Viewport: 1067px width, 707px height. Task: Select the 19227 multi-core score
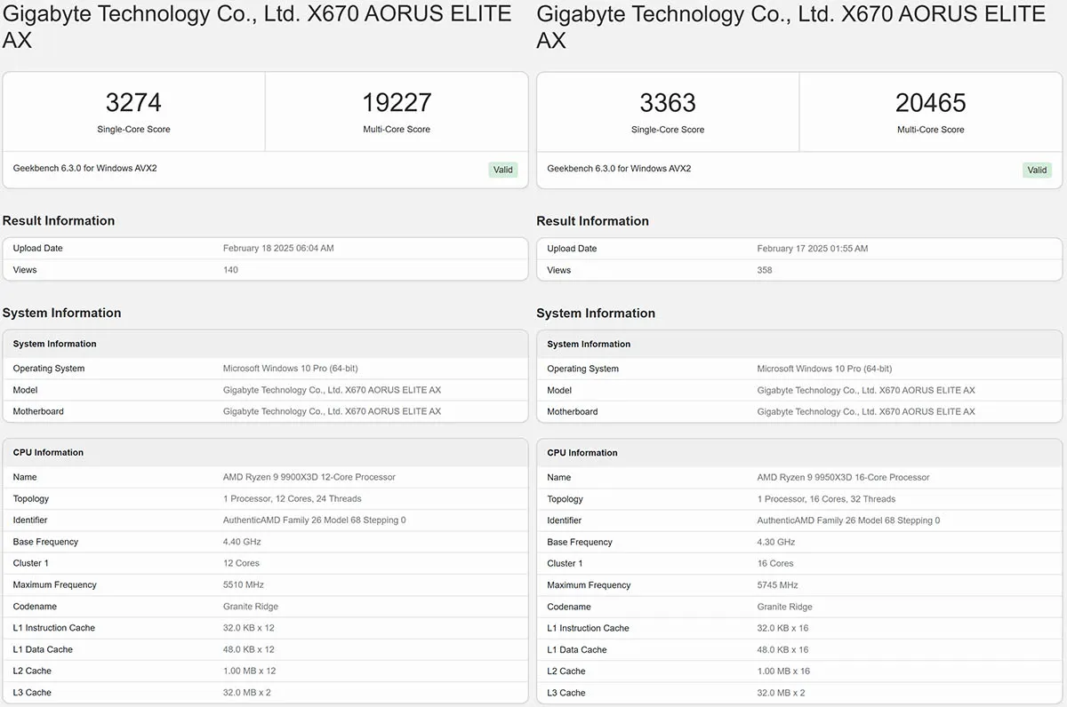(x=397, y=103)
